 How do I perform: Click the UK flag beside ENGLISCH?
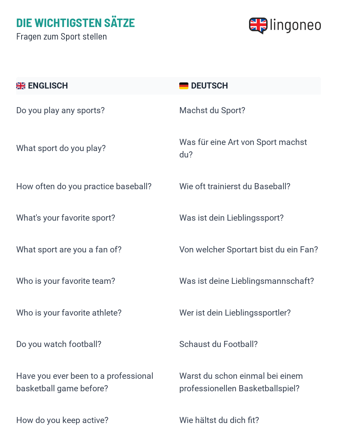tap(21, 86)
